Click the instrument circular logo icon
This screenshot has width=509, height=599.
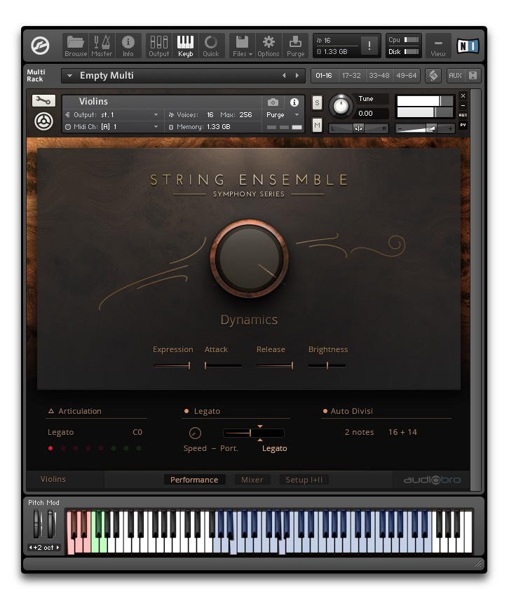[x=43, y=122]
